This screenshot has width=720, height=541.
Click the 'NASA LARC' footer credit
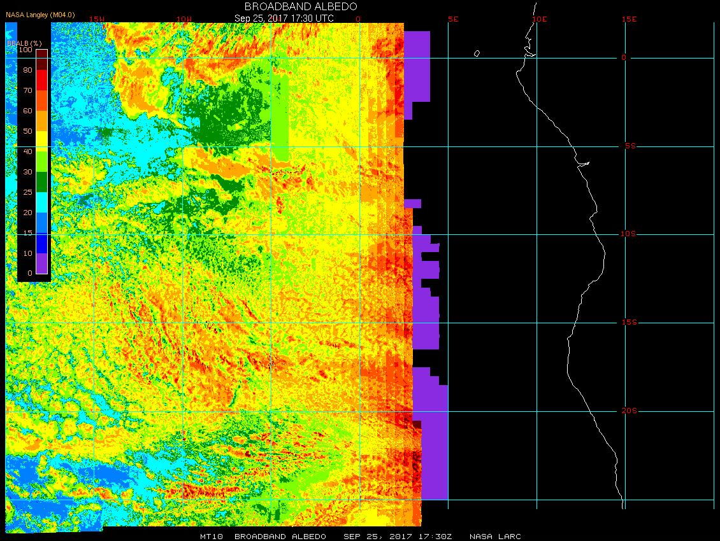pos(495,537)
